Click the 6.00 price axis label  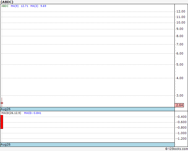tap(180, 53)
